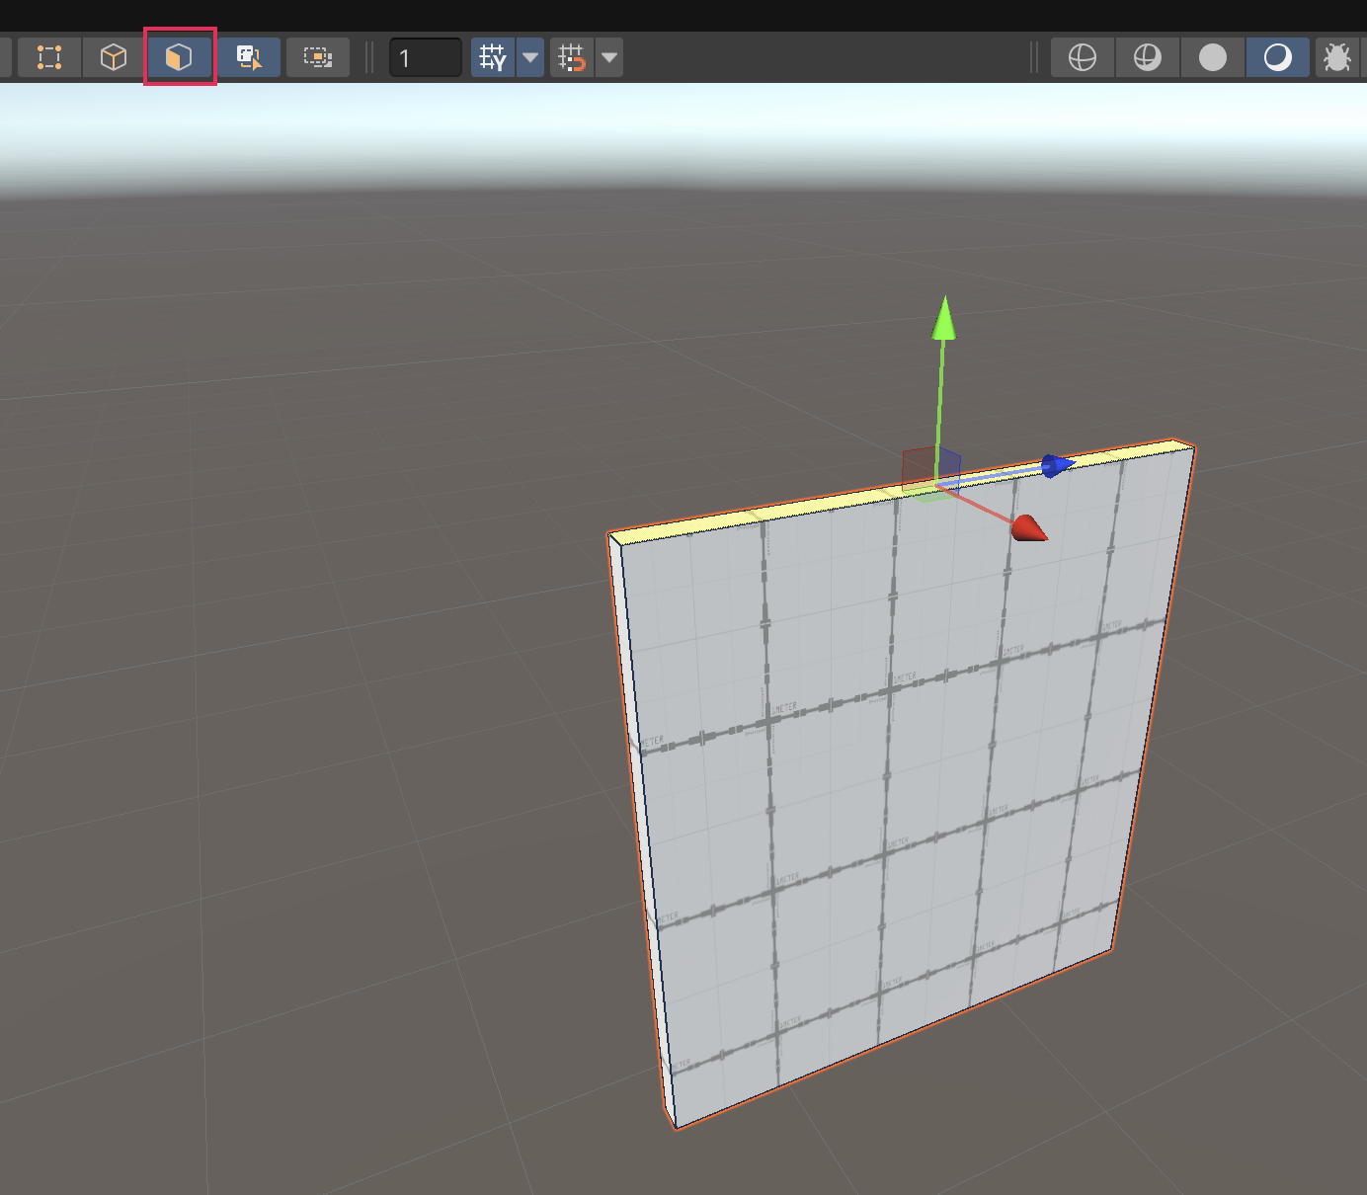The height and width of the screenshot is (1195, 1367).
Task: Select the shaded wireframe draw mode
Action: 1147,57
